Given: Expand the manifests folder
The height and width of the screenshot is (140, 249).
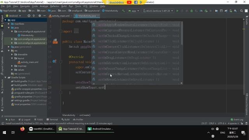Looking at the screenshot, I should 9,24.
